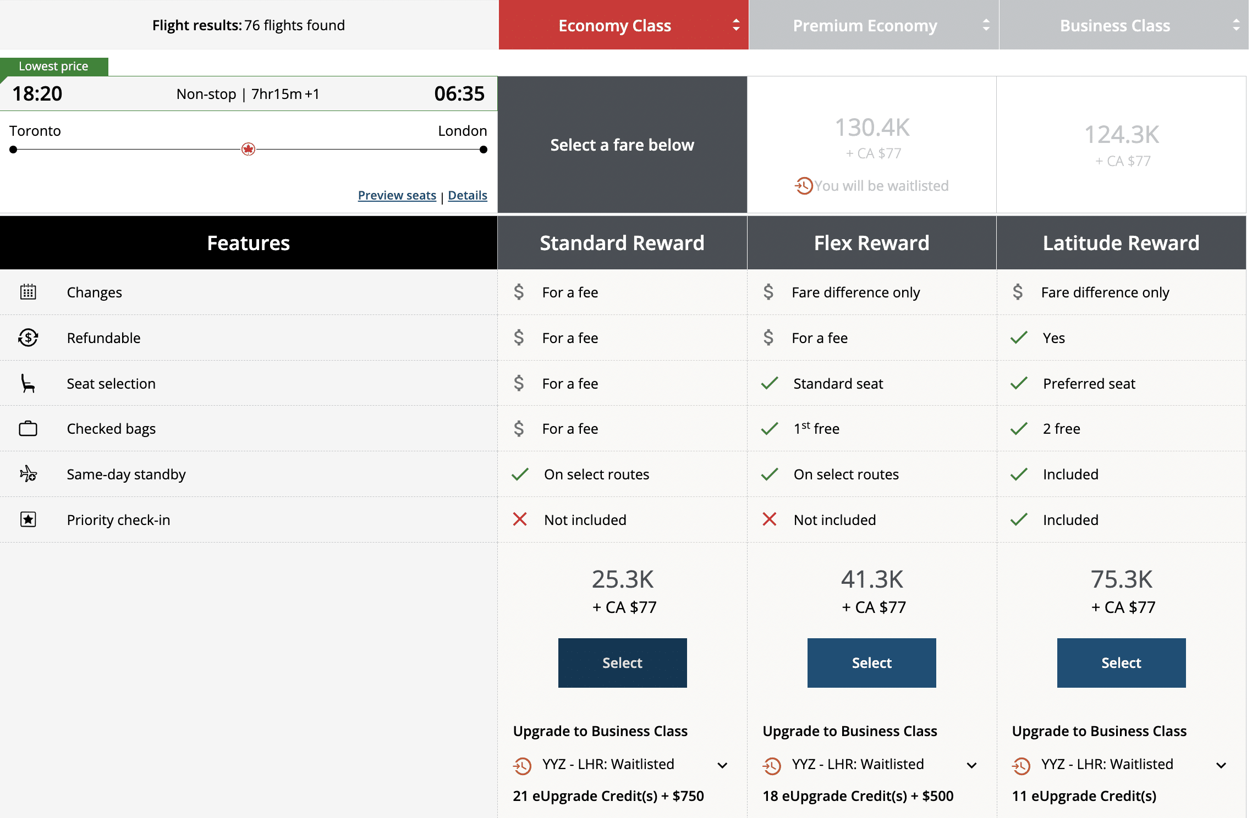This screenshot has height=818, width=1252.
Task: Expand Latitude Reward YYZ - LHR waitlisted chevron
Action: [1221, 765]
